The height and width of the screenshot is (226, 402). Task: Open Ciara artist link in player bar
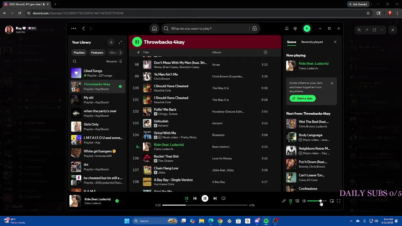click(87, 203)
